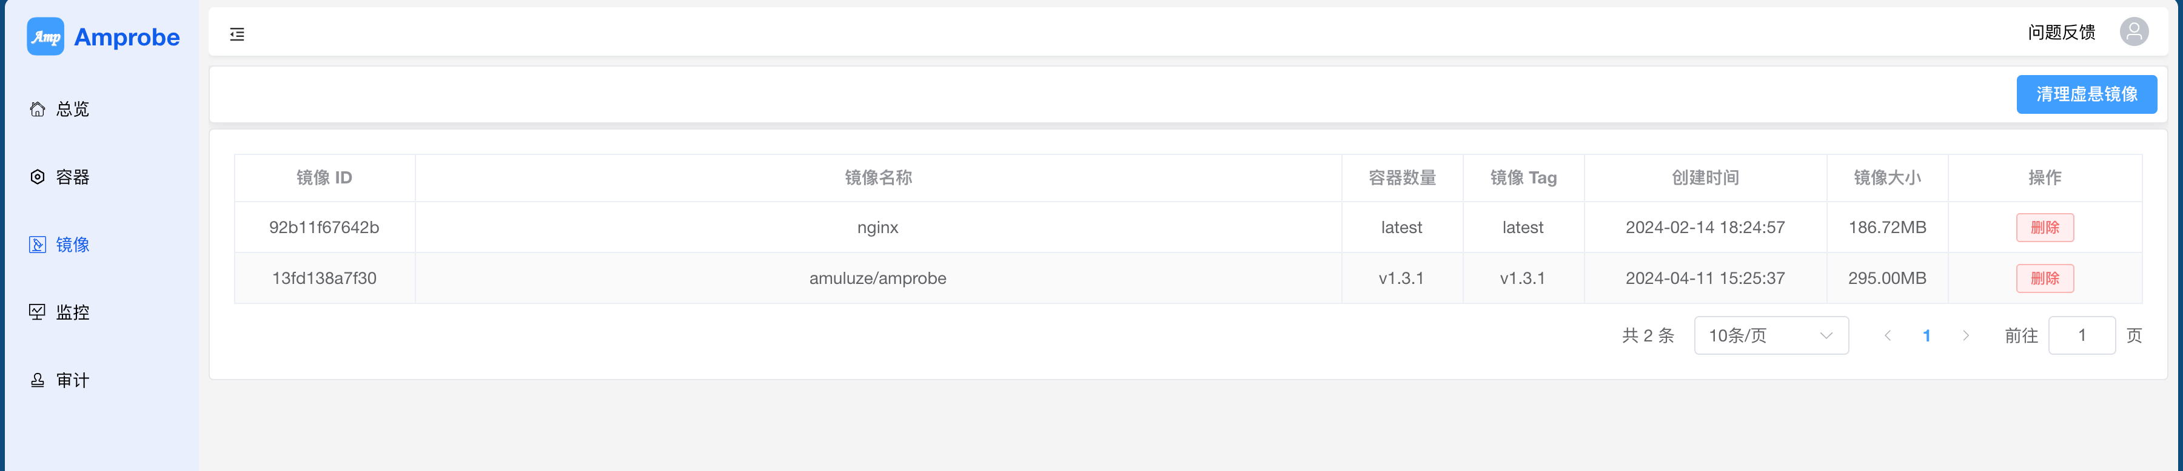Click the 镜像名称 column header

click(x=878, y=177)
